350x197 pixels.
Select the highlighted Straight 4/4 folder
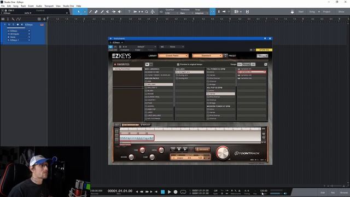coord(190,72)
